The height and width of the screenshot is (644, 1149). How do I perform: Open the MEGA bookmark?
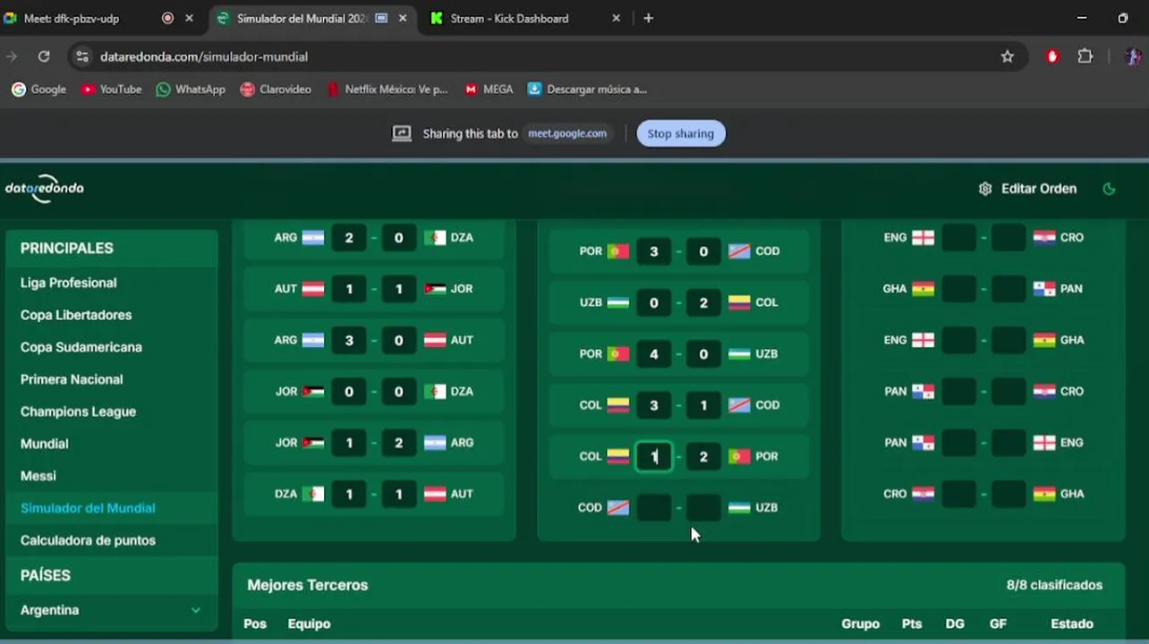[x=489, y=89]
